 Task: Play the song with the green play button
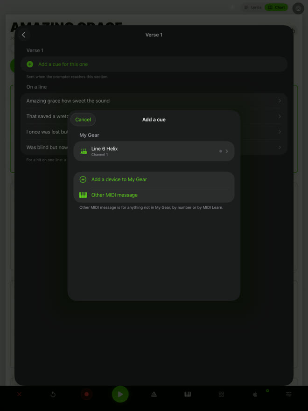(120, 394)
